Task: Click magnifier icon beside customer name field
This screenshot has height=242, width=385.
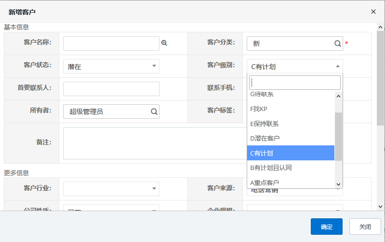Action: click(164, 43)
